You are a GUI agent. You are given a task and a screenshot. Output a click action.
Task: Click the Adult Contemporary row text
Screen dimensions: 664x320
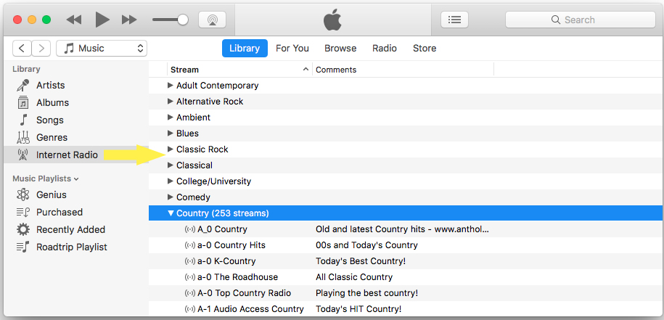click(x=217, y=85)
